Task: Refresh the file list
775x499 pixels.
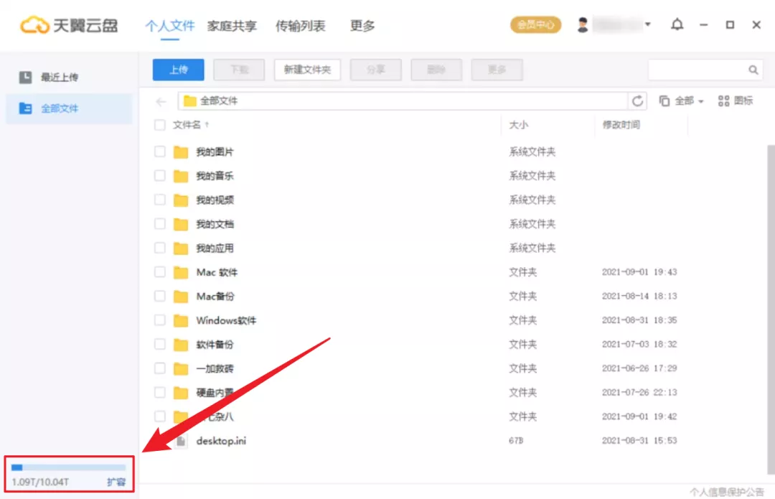Action: [638, 101]
